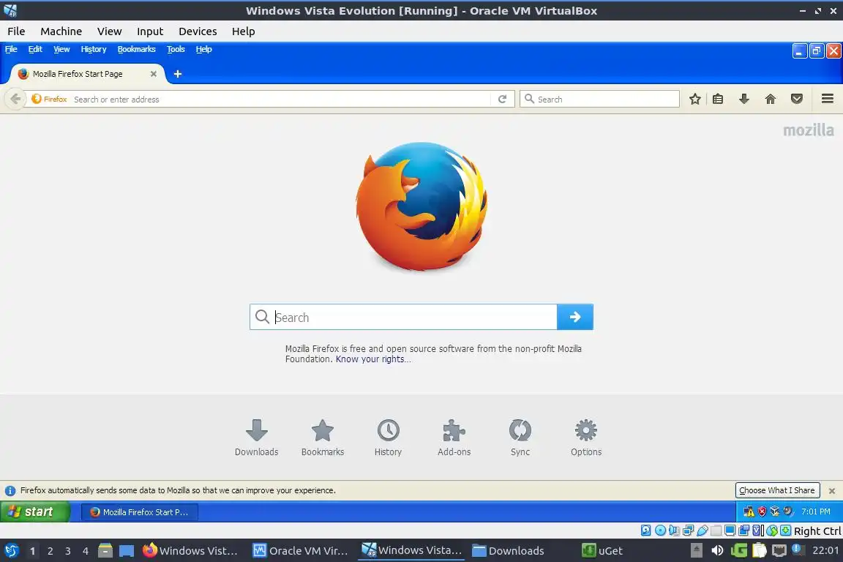843x562 pixels.
Task: Open host file manager panel icon
Action: (105, 550)
